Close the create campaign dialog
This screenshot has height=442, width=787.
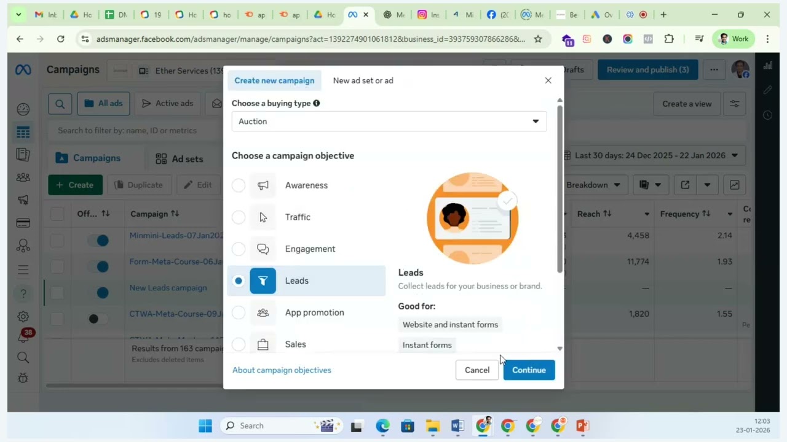pyautogui.click(x=548, y=80)
